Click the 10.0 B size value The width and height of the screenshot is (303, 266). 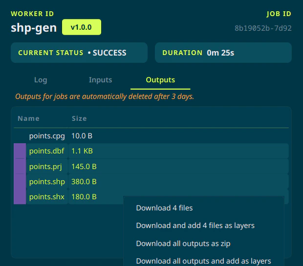pos(82,136)
